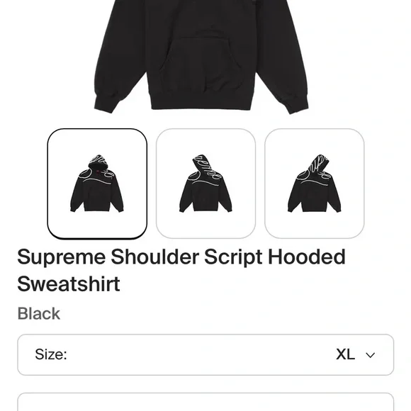The height and width of the screenshot is (411, 411).
Task: Show the second hoodie angle thumbnail
Action: pos(205,184)
